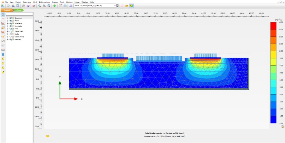Screen dimensions: 285x143
Task: Toggle the Plates checkbox in model tree
Action: click(x=13, y=21)
